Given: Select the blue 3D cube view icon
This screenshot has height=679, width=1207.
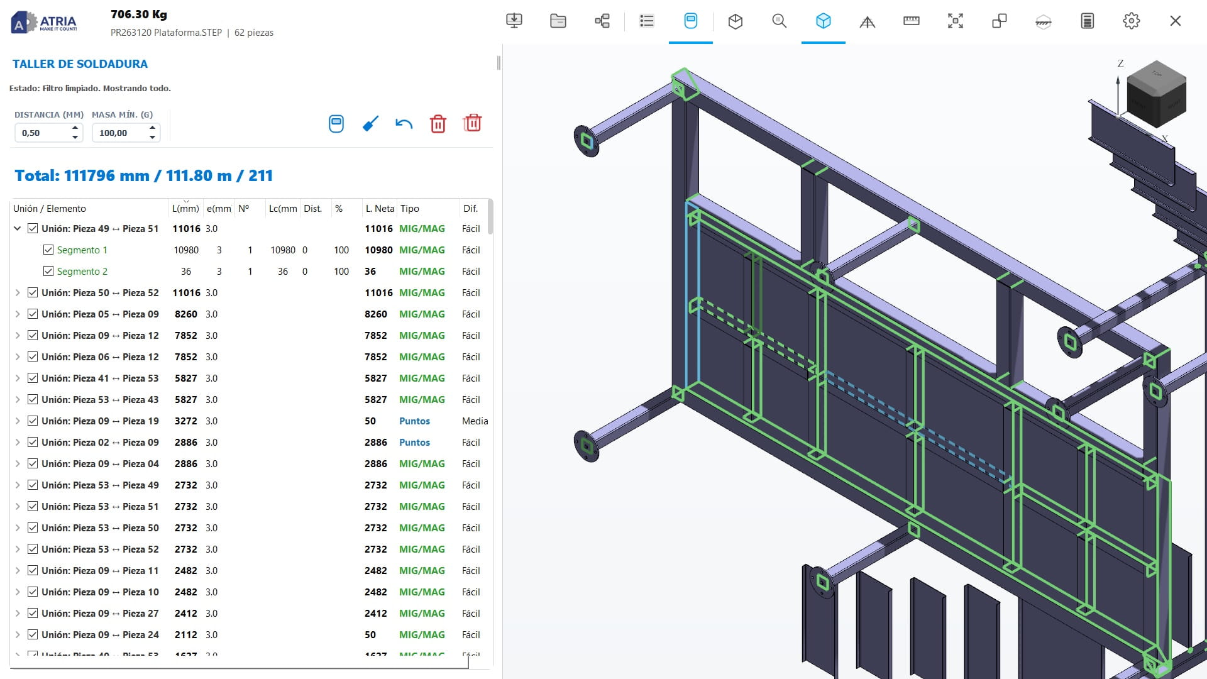Looking at the screenshot, I should tap(823, 21).
